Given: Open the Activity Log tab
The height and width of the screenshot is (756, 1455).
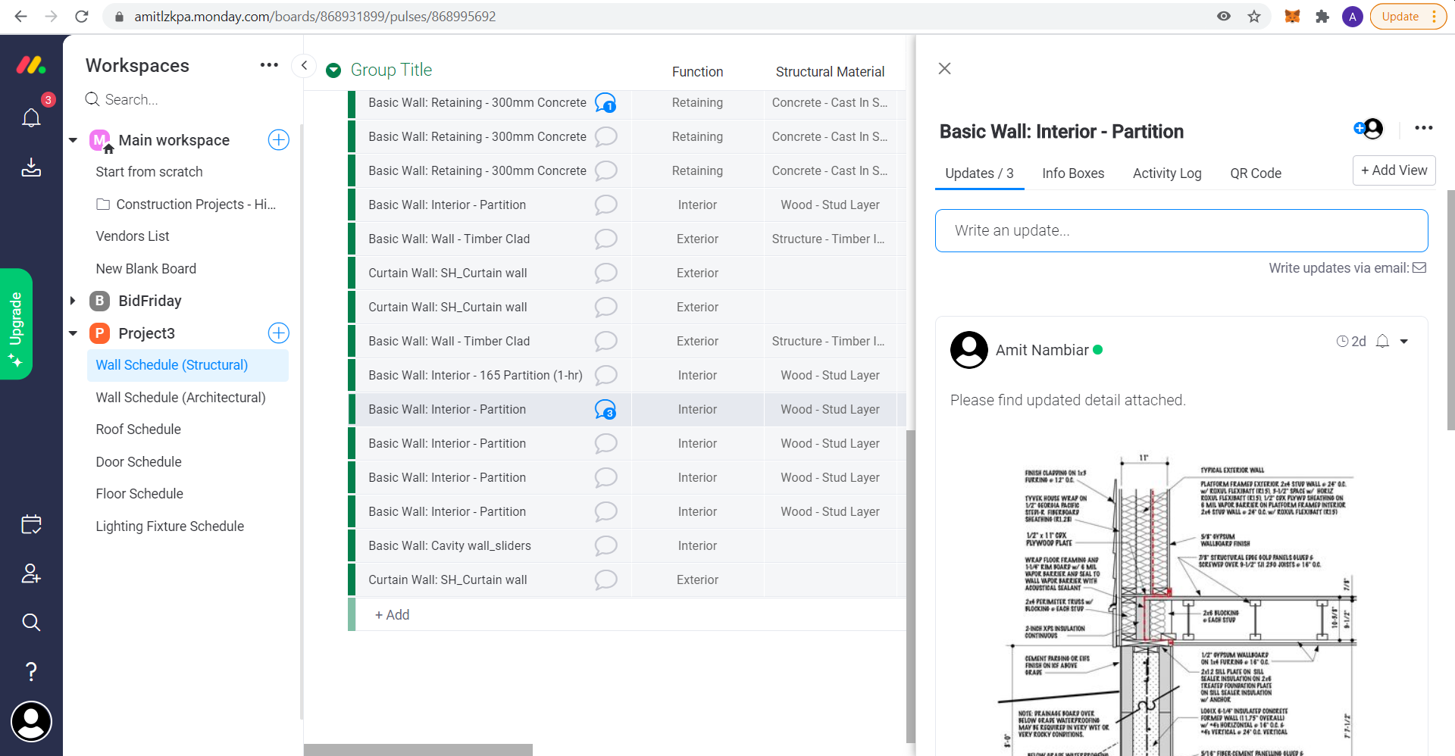Looking at the screenshot, I should click(1167, 173).
